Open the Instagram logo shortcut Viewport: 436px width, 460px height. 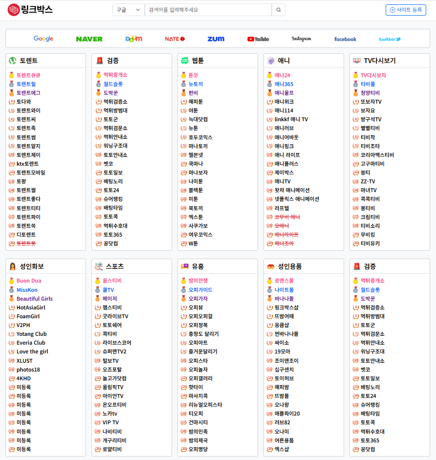click(301, 39)
